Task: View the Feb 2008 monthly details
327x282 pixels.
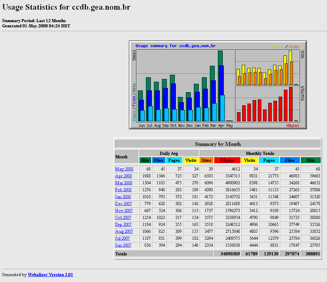Action: (123, 190)
